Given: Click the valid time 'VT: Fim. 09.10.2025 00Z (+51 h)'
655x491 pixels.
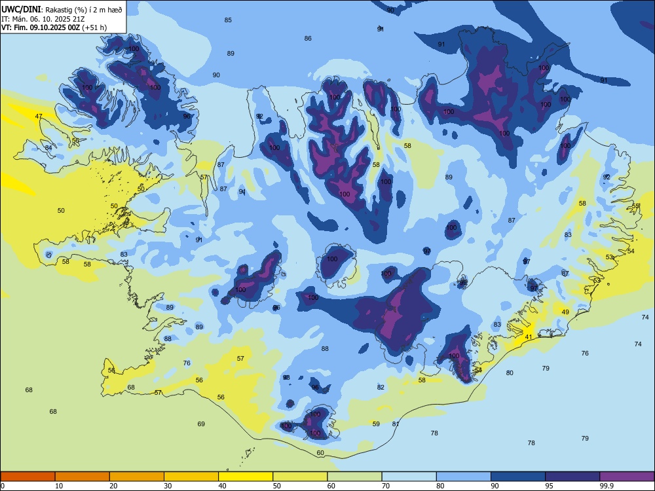Looking at the screenshot, I should click(54, 27).
